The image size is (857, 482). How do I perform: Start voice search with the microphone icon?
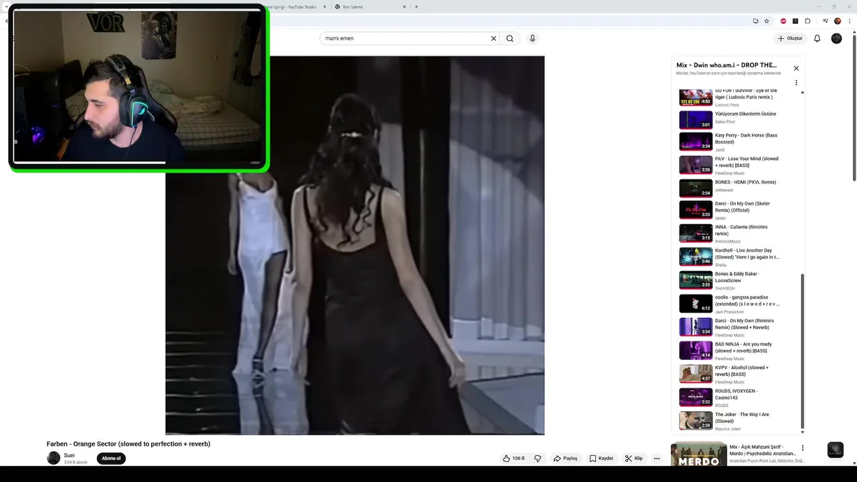532,38
